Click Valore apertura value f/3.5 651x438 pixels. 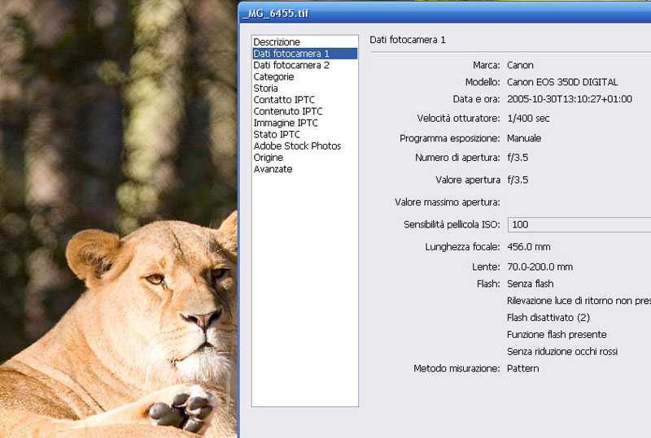[x=518, y=180]
